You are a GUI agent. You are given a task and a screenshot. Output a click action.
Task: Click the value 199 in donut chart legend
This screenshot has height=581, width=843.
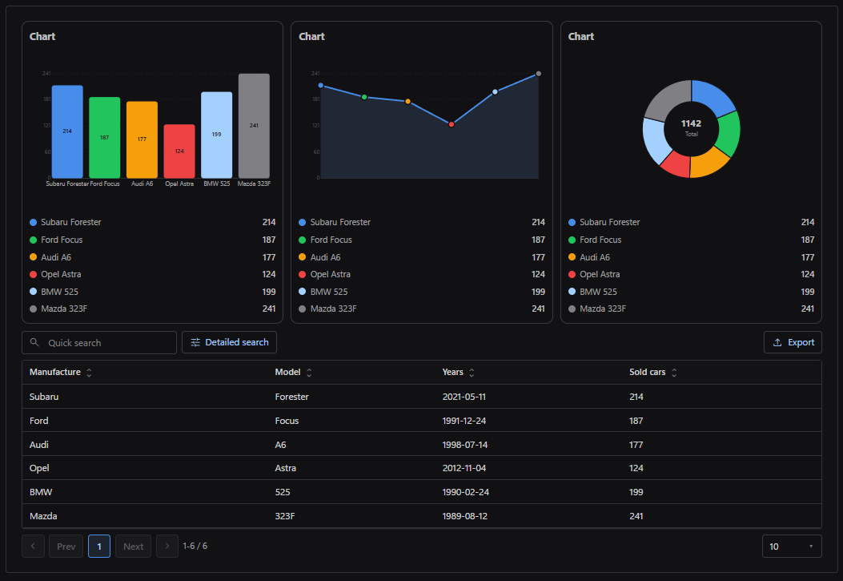(808, 292)
